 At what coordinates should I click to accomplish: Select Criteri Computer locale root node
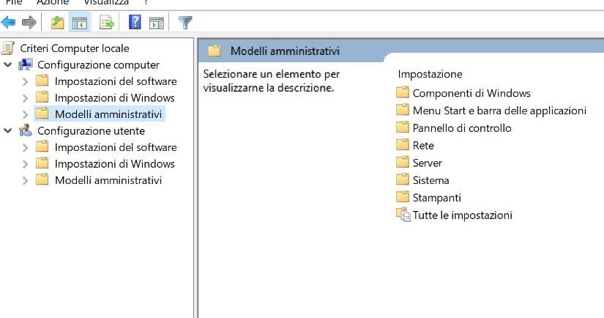[x=74, y=48]
